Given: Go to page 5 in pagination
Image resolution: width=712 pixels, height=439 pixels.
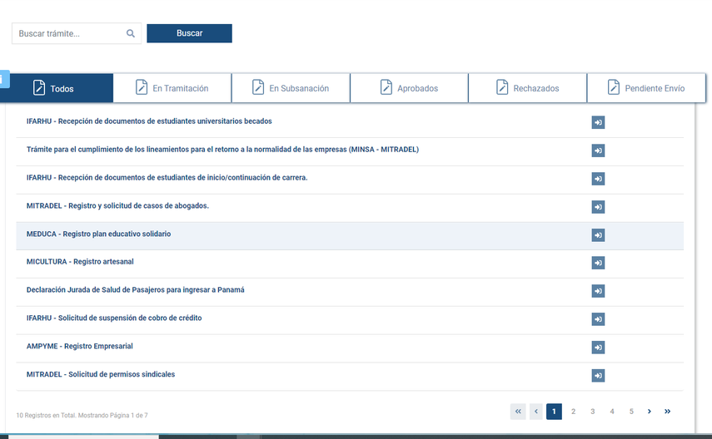Looking at the screenshot, I should pos(631,412).
